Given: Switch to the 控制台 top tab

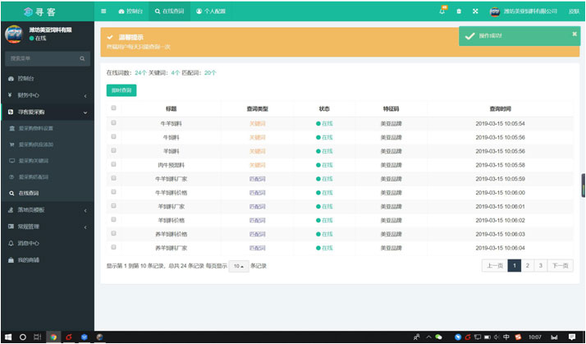Looking at the screenshot, I should (130, 11).
